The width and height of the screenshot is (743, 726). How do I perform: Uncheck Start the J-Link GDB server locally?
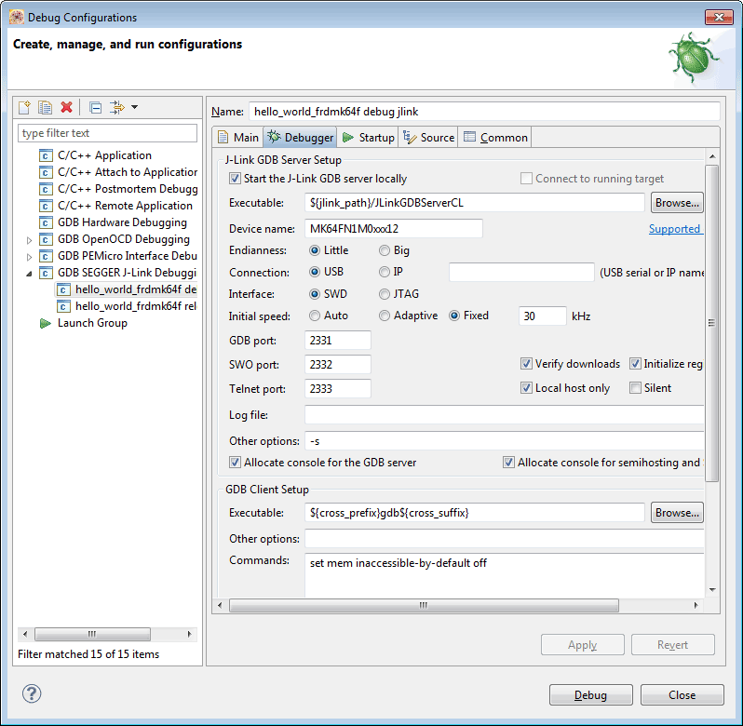tap(235, 179)
